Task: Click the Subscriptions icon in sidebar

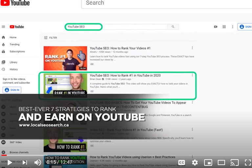Action: click(x=3, y=52)
